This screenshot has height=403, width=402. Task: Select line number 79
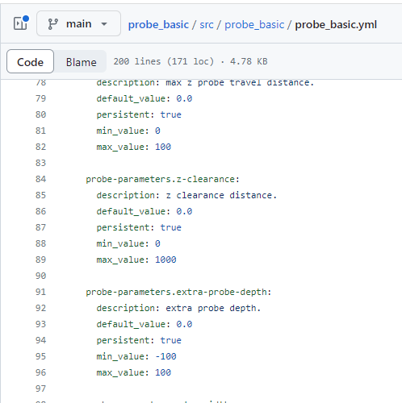click(40, 98)
